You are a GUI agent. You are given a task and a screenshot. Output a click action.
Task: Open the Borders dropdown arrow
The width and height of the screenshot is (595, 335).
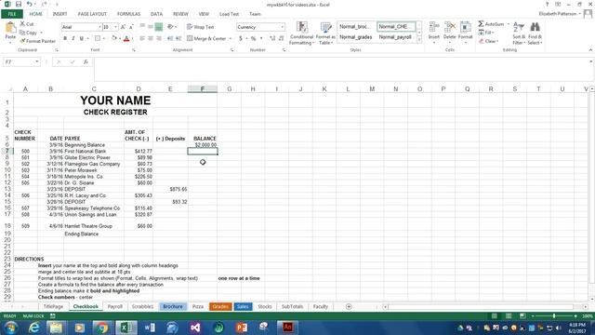click(x=104, y=38)
